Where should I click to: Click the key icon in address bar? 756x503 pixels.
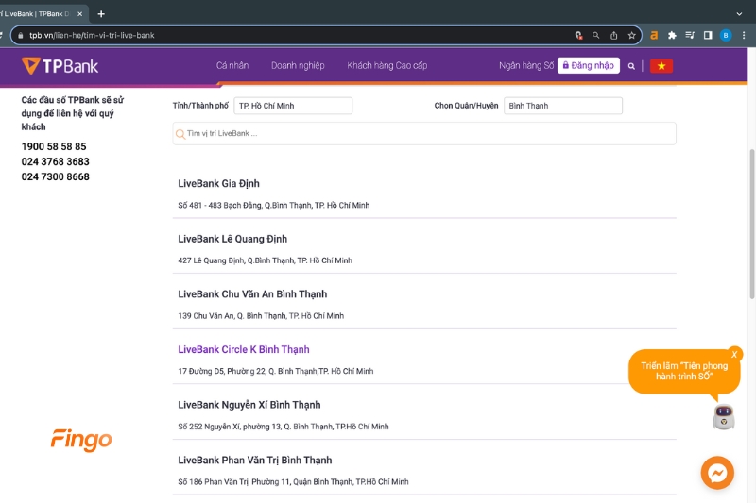pyautogui.click(x=578, y=35)
